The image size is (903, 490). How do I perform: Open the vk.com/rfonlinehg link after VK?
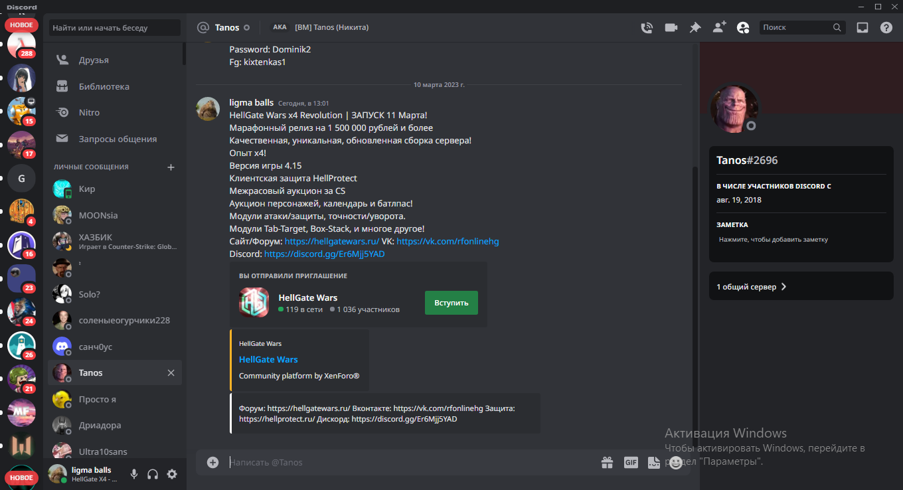click(x=448, y=242)
